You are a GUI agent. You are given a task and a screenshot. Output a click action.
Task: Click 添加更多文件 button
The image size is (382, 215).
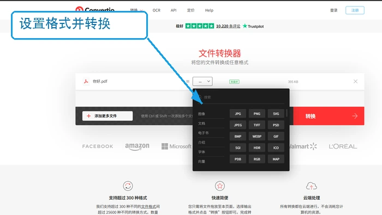pyautogui.click(x=108, y=116)
